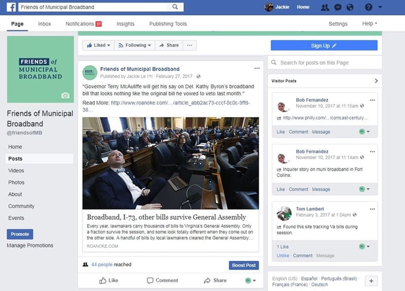This screenshot has width=405, height=291.
Task: Open the Notifications tab
Action: [84, 24]
